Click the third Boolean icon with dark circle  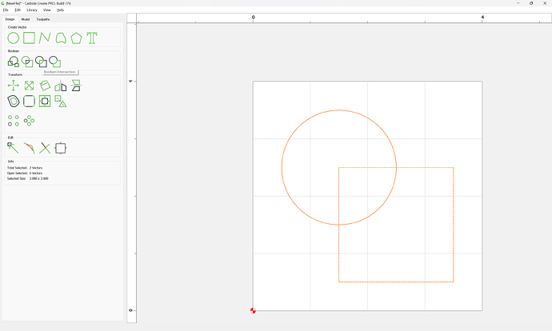[41, 62]
